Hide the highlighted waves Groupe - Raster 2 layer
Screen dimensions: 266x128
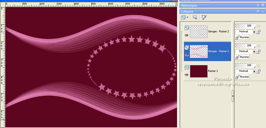[x=186, y=55]
